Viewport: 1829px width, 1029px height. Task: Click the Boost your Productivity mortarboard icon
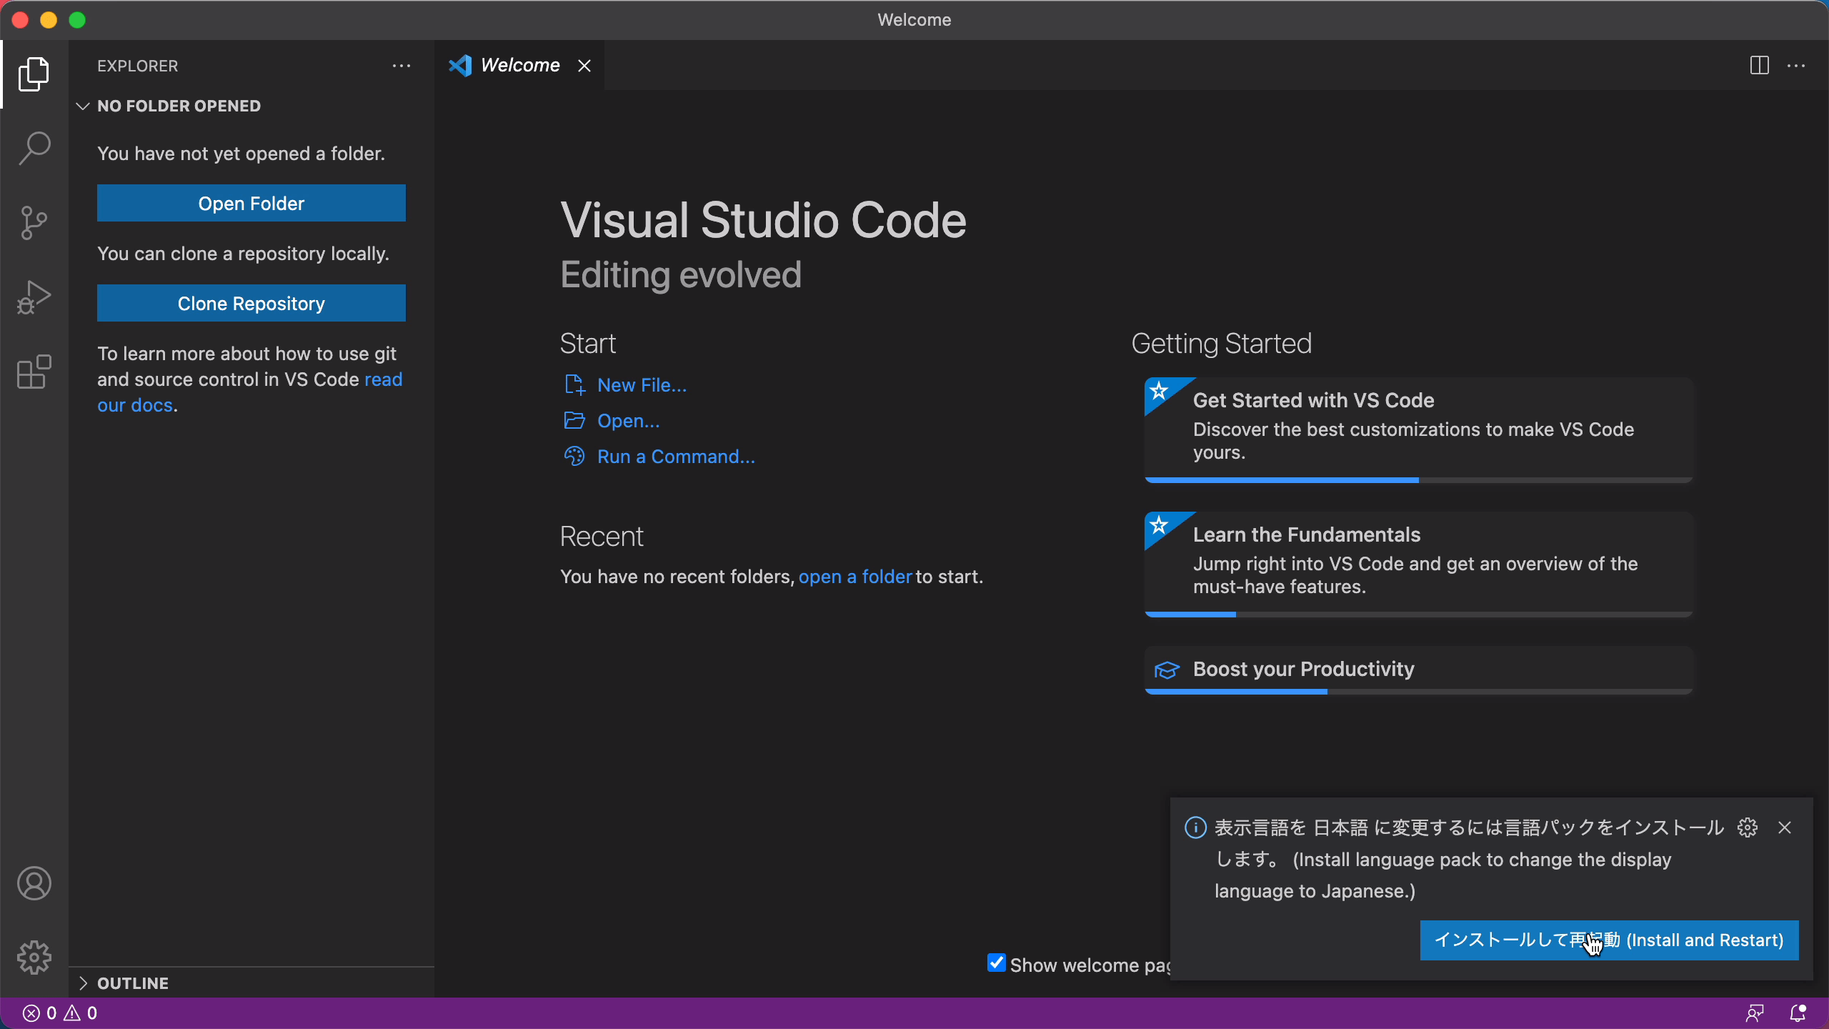pyautogui.click(x=1167, y=670)
